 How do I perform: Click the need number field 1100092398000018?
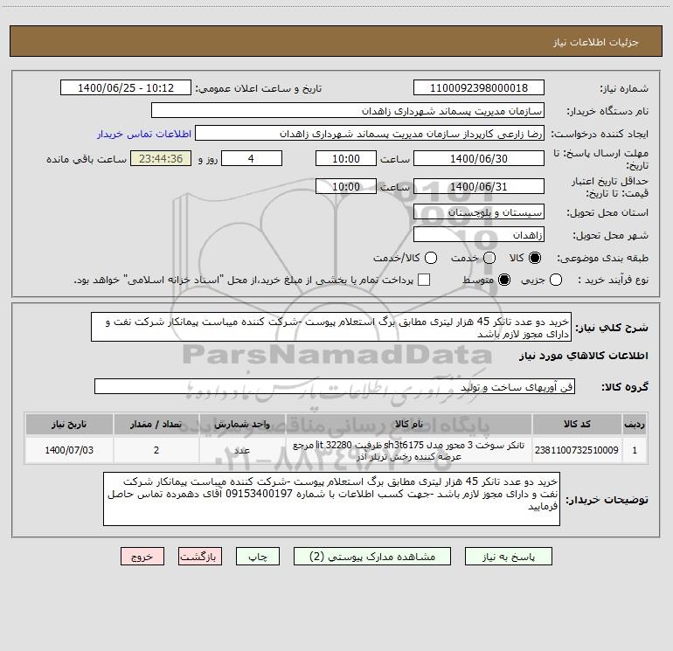pos(479,88)
